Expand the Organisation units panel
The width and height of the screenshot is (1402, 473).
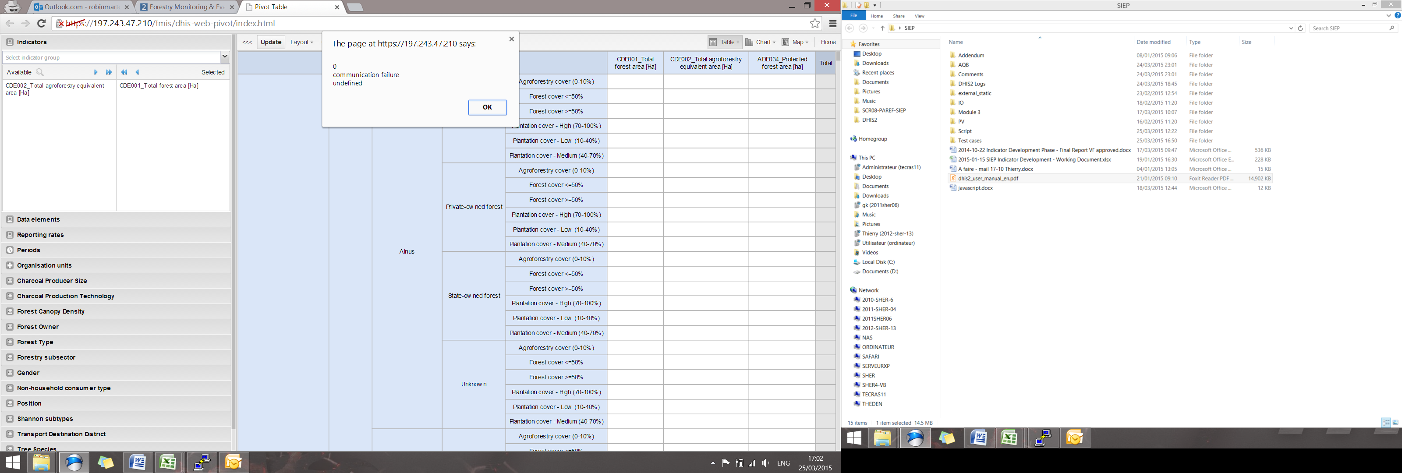pyautogui.click(x=44, y=265)
